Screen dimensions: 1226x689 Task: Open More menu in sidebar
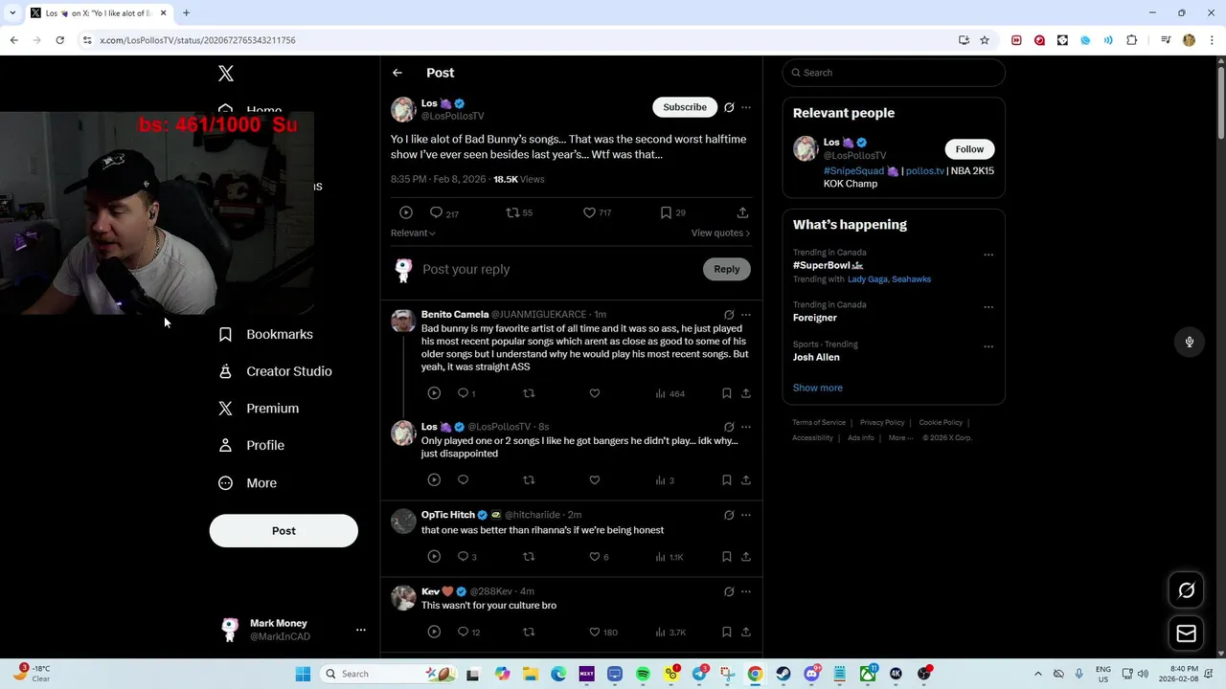247,483
